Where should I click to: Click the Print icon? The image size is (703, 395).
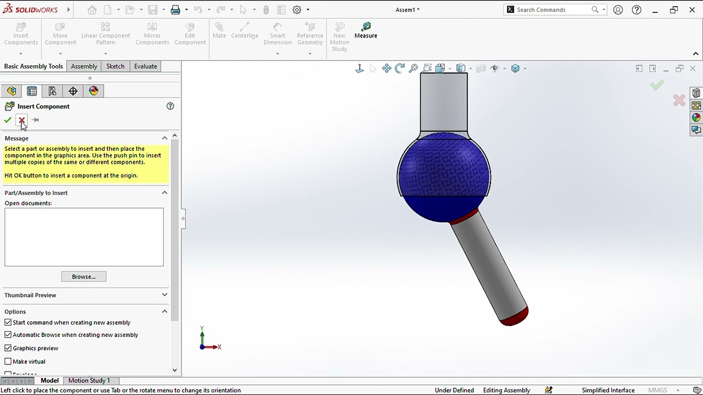click(x=175, y=10)
